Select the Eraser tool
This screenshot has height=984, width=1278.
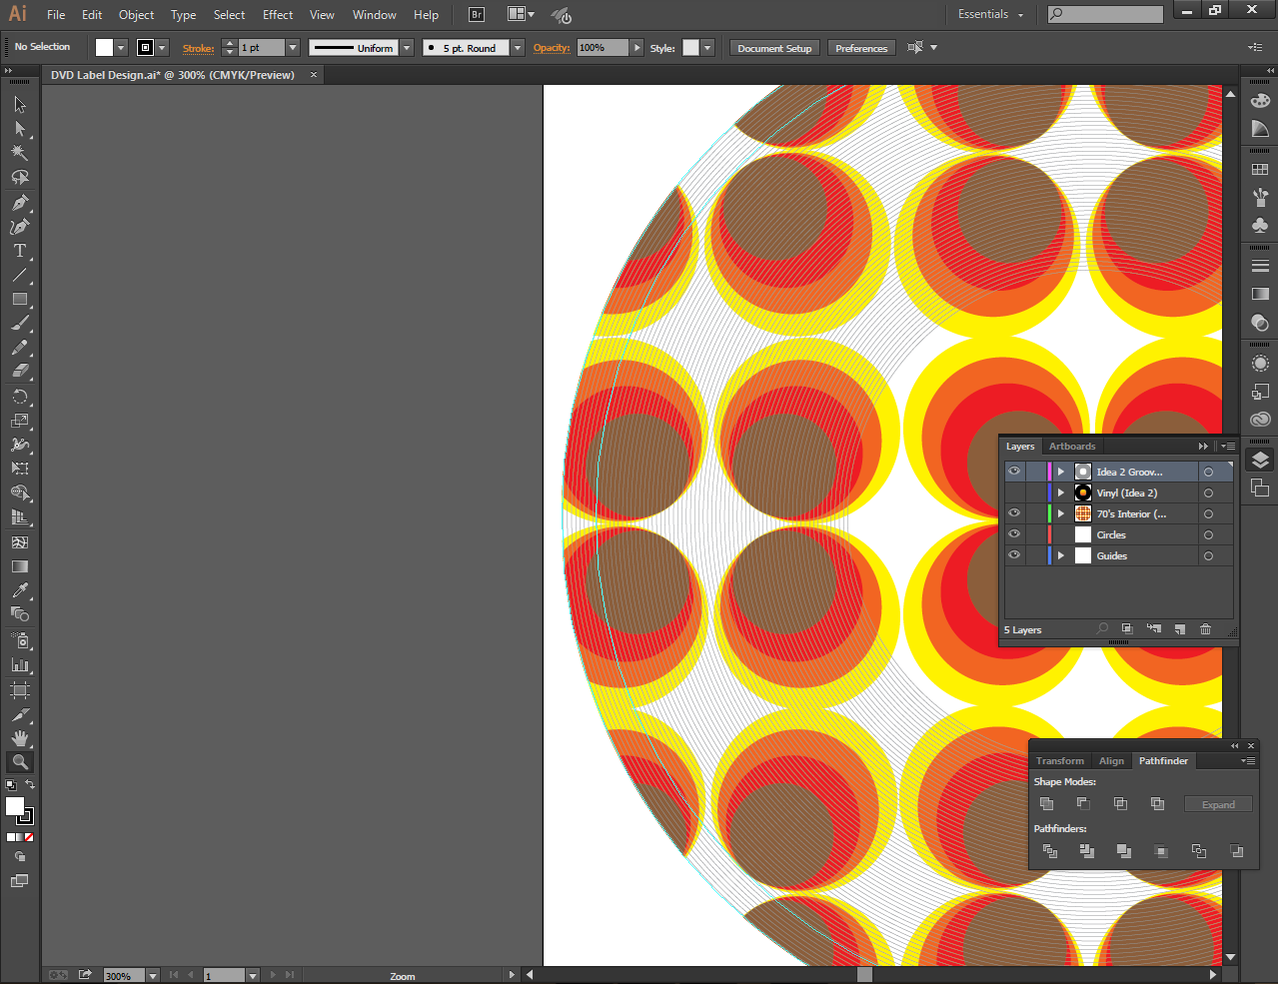[20, 371]
